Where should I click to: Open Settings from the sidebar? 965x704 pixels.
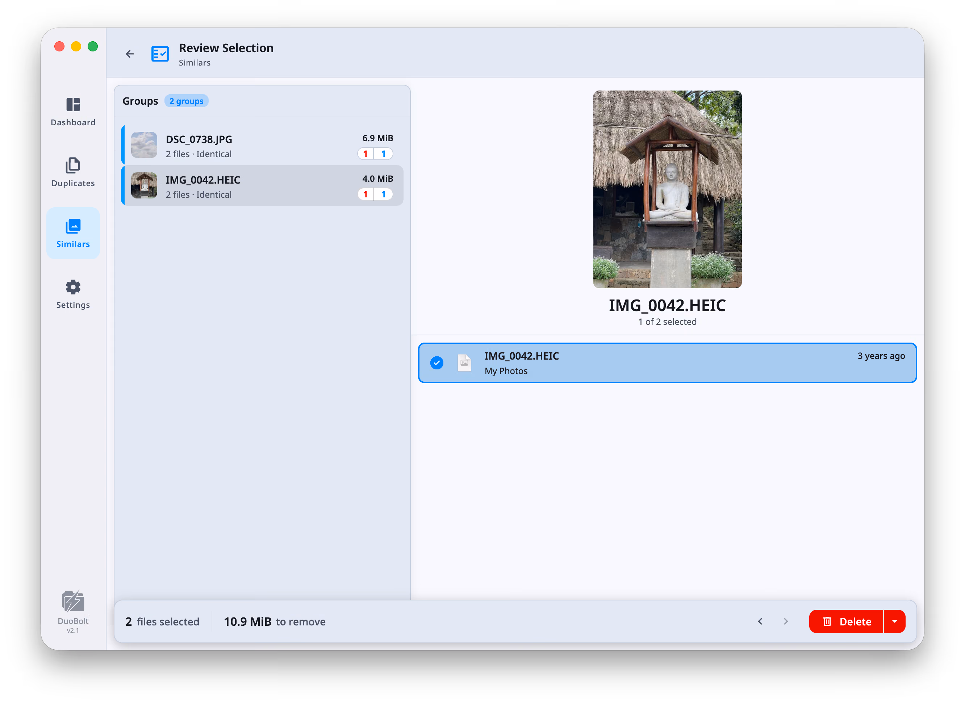coord(73,294)
